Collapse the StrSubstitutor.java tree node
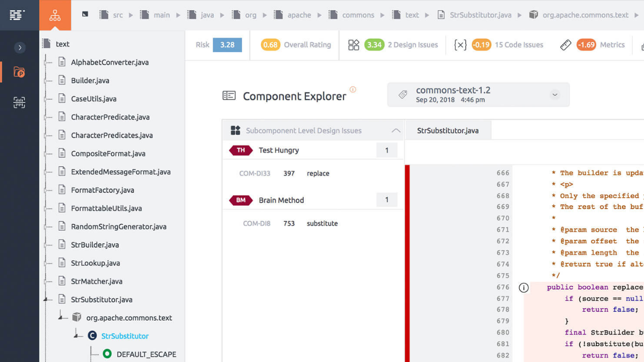Viewport: 644px width, 362px height. [x=46, y=300]
